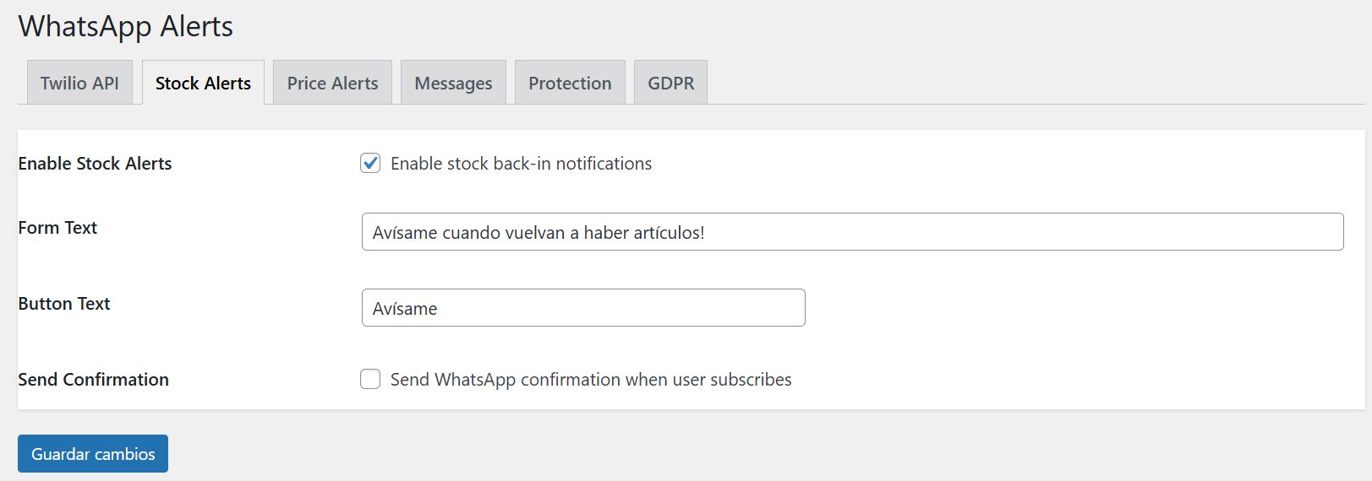Click the 'Enable stock back-in notifications' label text
The image size is (1372, 481).
(521, 164)
